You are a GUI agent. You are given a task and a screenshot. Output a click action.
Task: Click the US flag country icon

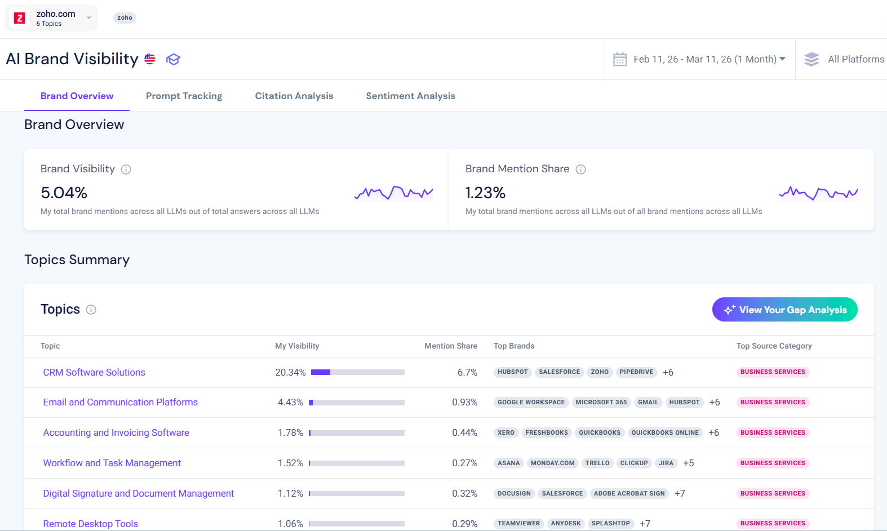150,59
